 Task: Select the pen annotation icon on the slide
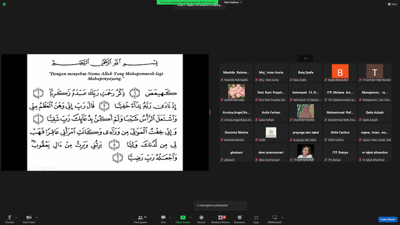[40, 168]
